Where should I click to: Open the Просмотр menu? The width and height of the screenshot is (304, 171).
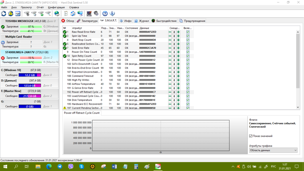click(26, 7)
